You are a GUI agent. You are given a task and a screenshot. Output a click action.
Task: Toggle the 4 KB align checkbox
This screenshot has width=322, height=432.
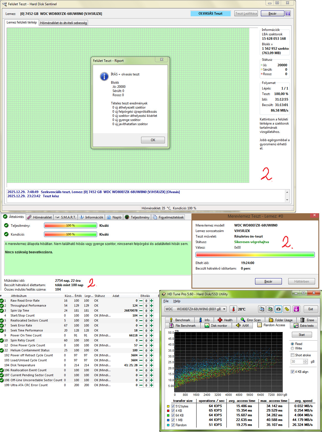coord(292,372)
